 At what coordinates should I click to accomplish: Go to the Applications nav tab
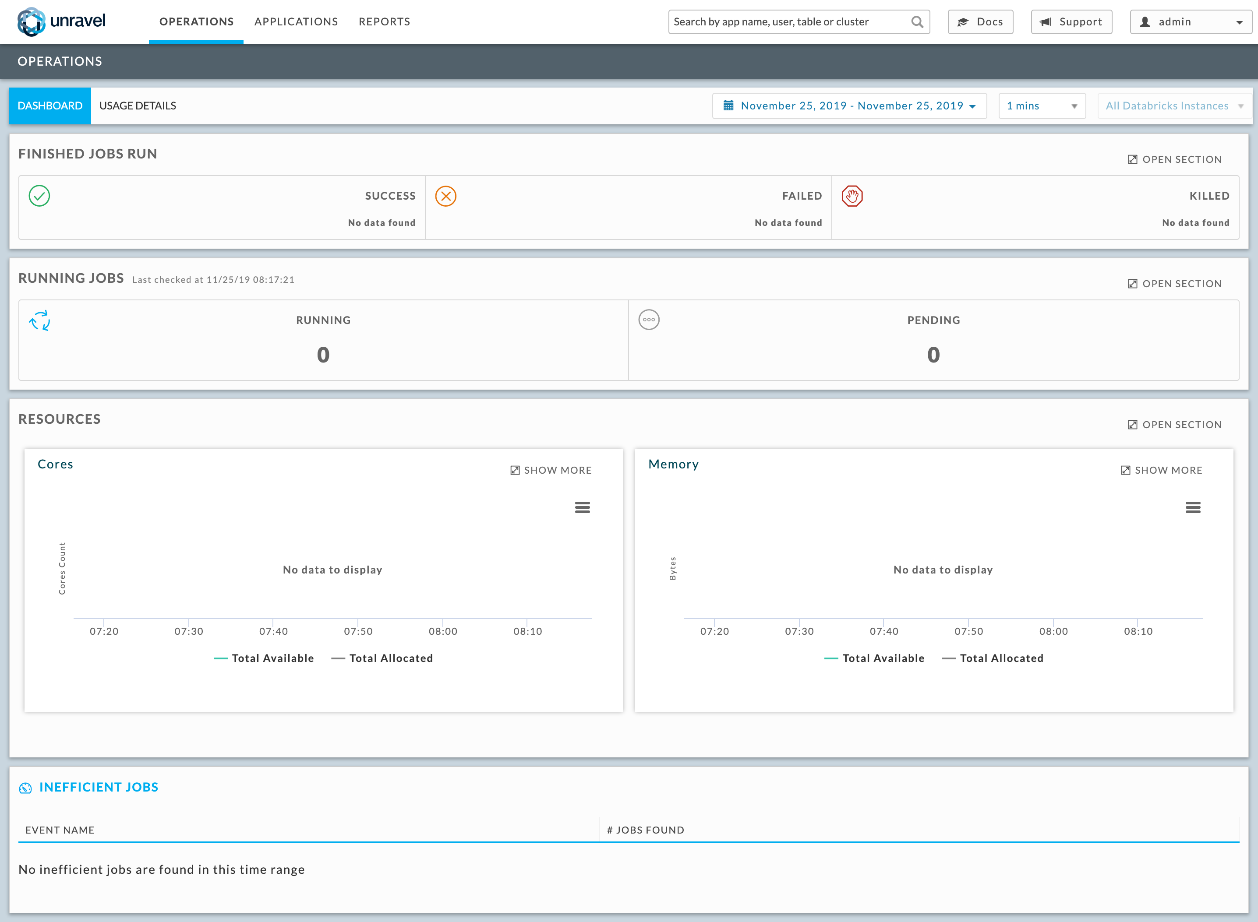coord(296,22)
